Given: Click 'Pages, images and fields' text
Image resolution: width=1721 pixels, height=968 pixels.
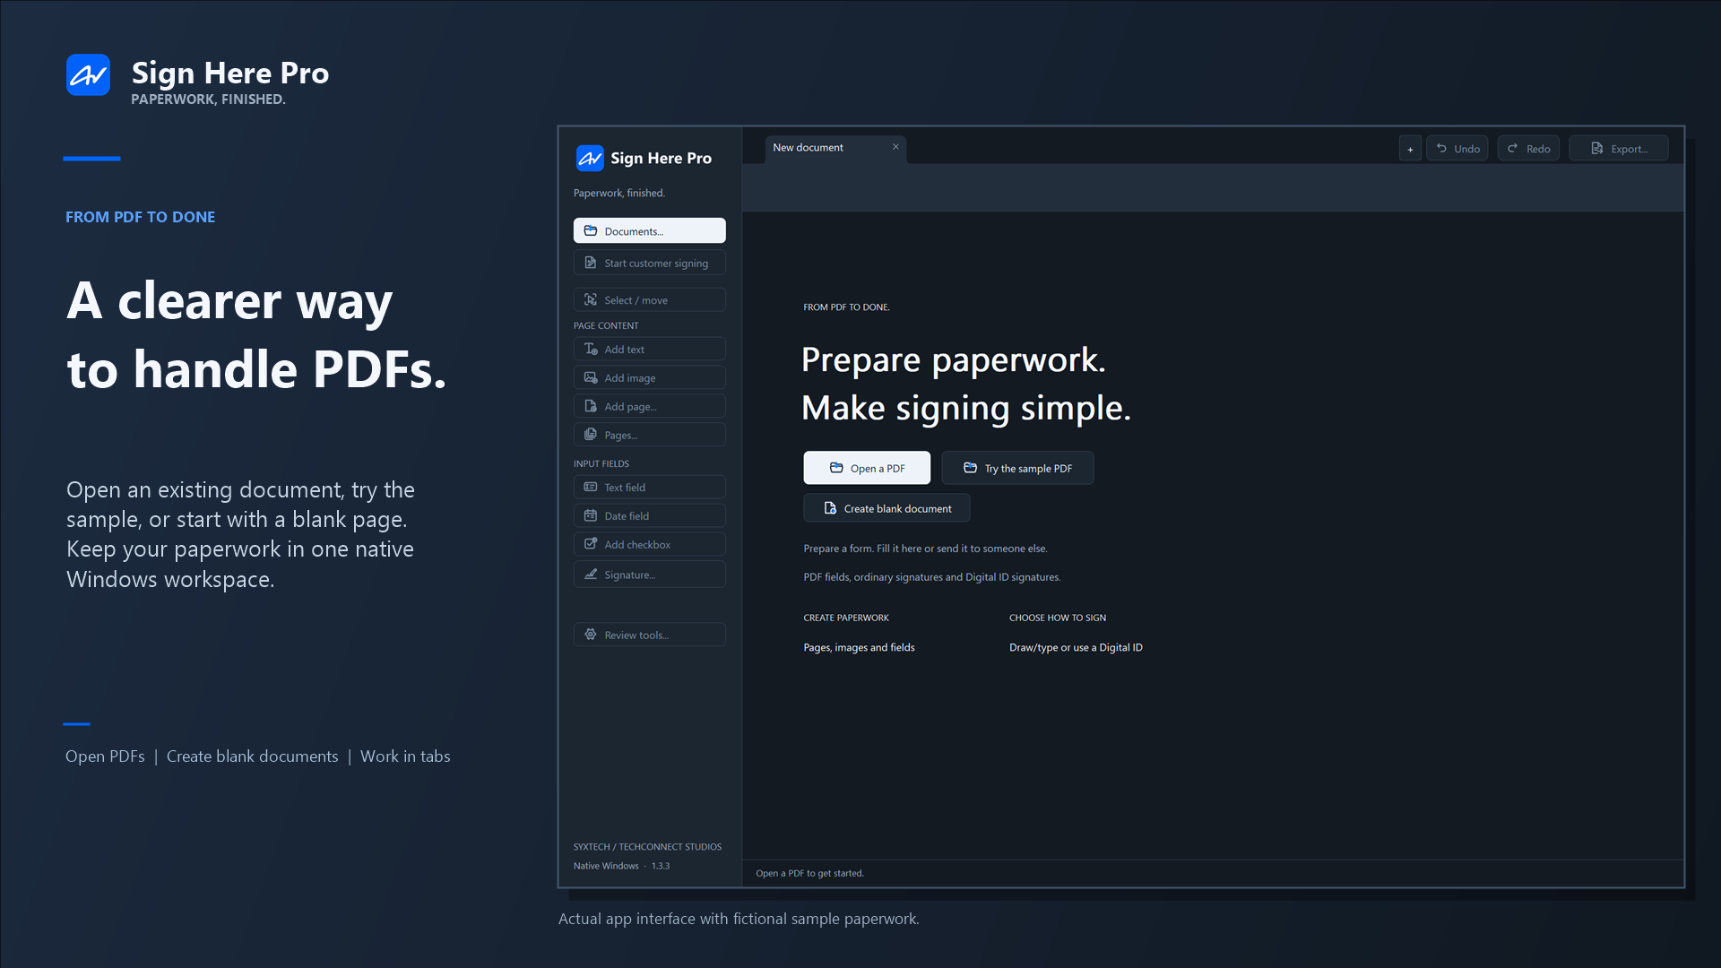Looking at the screenshot, I should coord(859,647).
